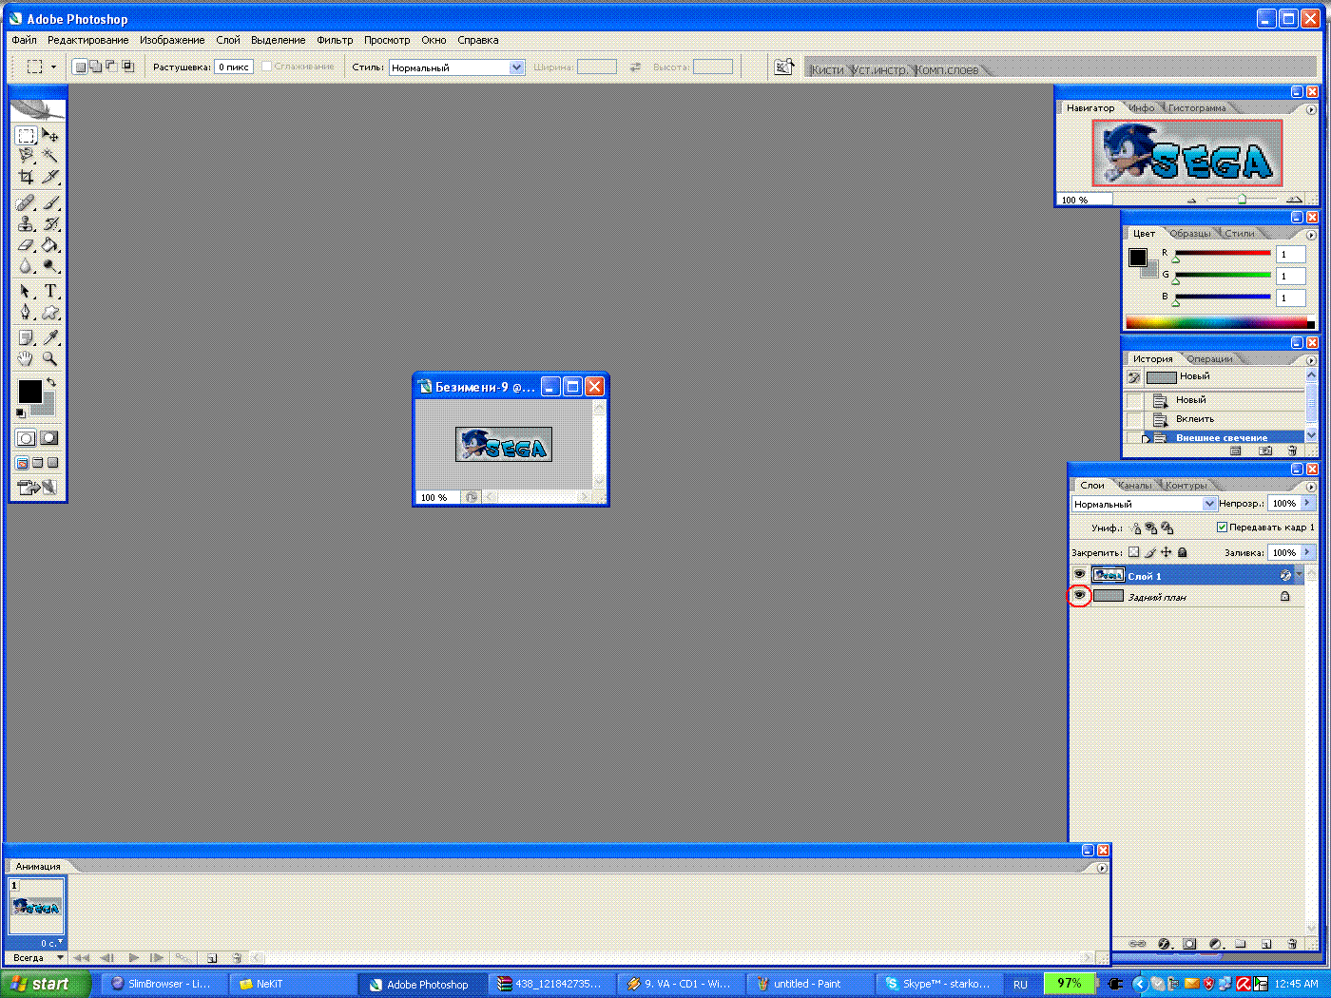Screen dimensions: 1331x998
Task: Choose the Eyedropper tool
Action: (x=50, y=337)
